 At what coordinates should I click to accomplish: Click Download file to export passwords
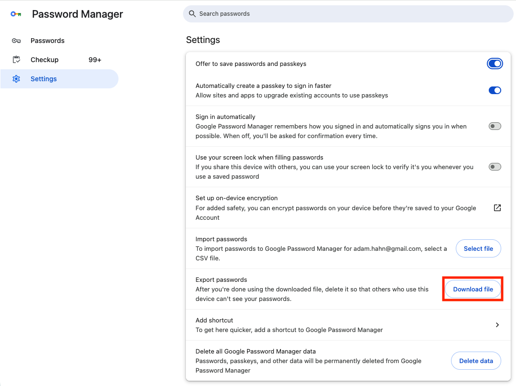point(473,289)
